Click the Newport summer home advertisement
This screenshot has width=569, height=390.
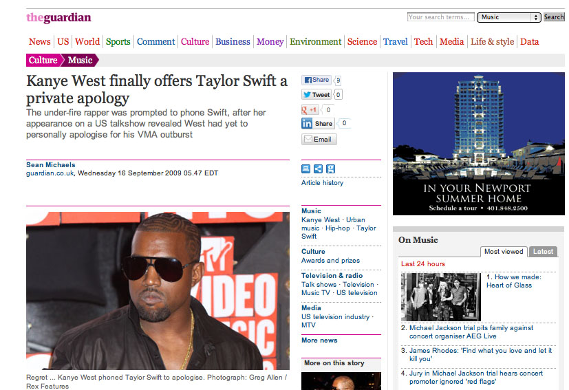coord(479,144)
